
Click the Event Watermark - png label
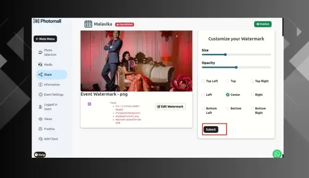click(x=104, y=94)
